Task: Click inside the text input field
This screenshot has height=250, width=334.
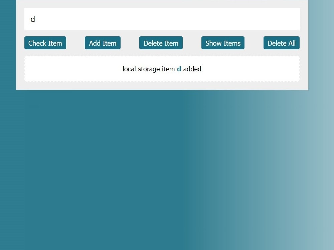Action: point(162,19)
